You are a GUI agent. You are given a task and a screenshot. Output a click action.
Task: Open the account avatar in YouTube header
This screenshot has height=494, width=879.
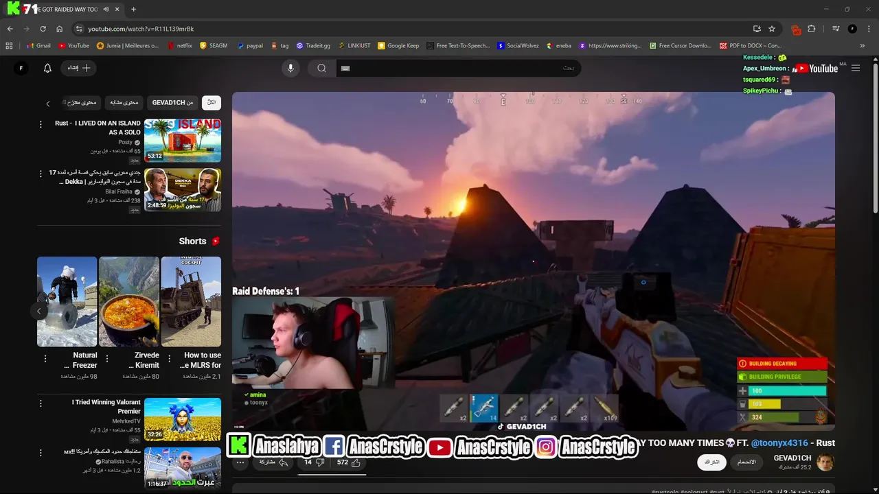(21, 68)
